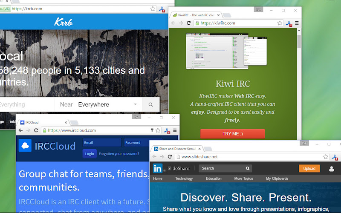
Task: Click the extension icon in the KiwiIRC window
Action: [289, 23]
